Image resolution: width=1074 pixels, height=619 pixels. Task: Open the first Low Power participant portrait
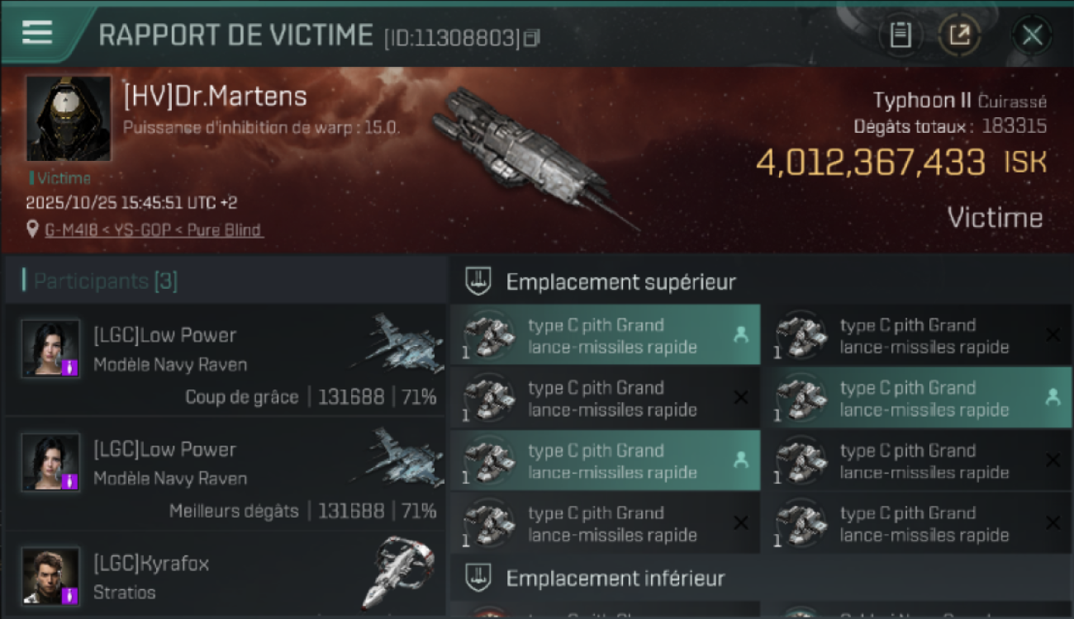click(x=51, y=348)
